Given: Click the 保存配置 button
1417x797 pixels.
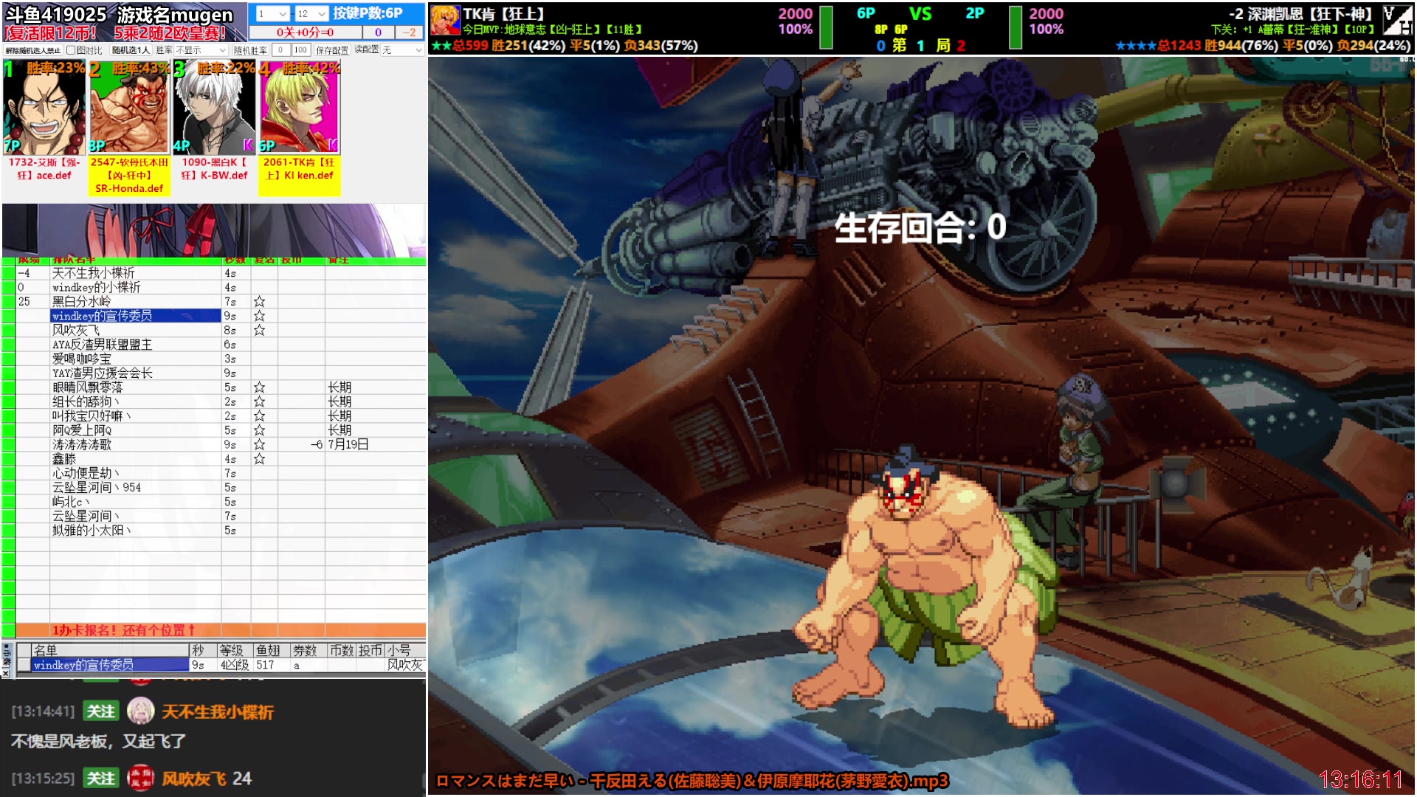Looking at the screenshot, I should point(332,50).
